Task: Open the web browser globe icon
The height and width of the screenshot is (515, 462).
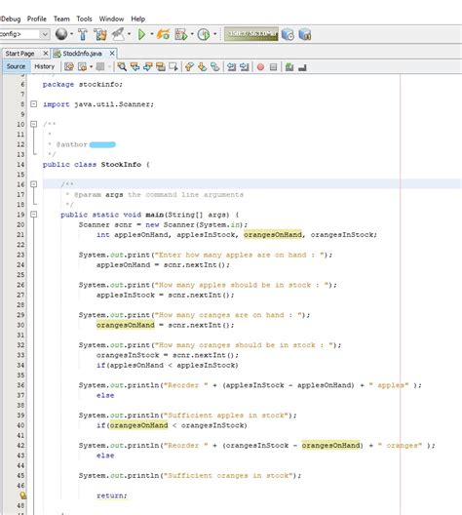Action: (61, 34)
